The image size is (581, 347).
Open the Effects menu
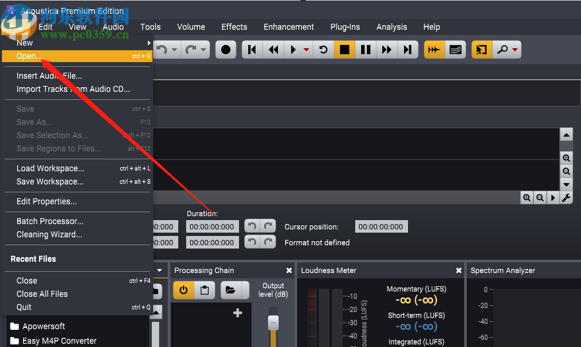[x=234, y=27]
